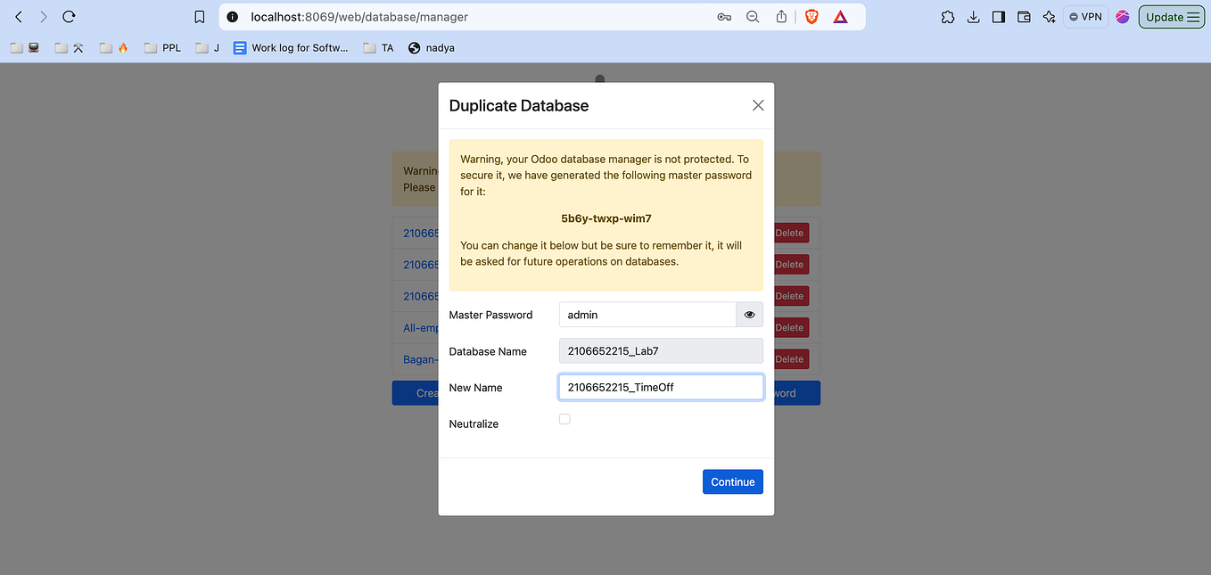Expand the PPL bookmarks folder
This screenshot has height=575, width=1211.
(161, 47)
